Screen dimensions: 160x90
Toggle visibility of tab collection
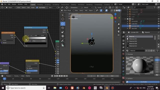tap(158, 19)
